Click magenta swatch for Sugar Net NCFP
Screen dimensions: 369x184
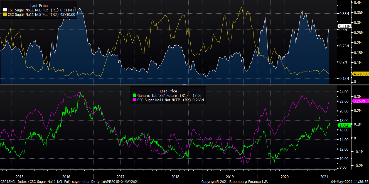click(x=135, y=100)
